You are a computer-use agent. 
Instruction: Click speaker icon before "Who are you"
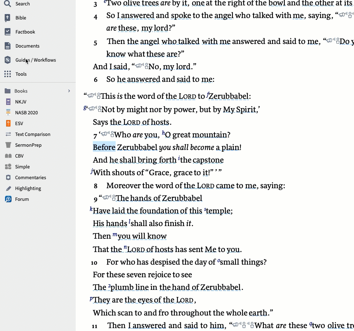[x=105, y=134]
